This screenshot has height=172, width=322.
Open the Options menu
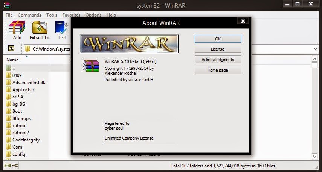93,15
